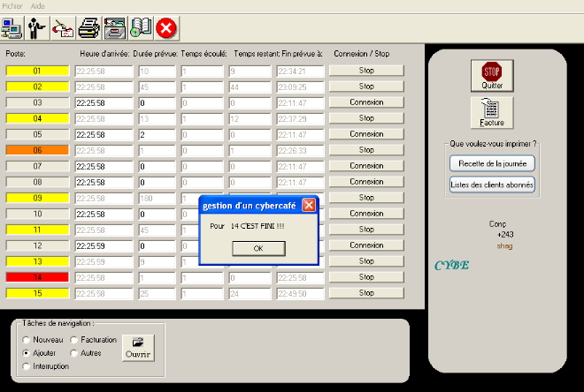Click the hand signing document toolbar icon
584x392 pixels.
[64, 27]
